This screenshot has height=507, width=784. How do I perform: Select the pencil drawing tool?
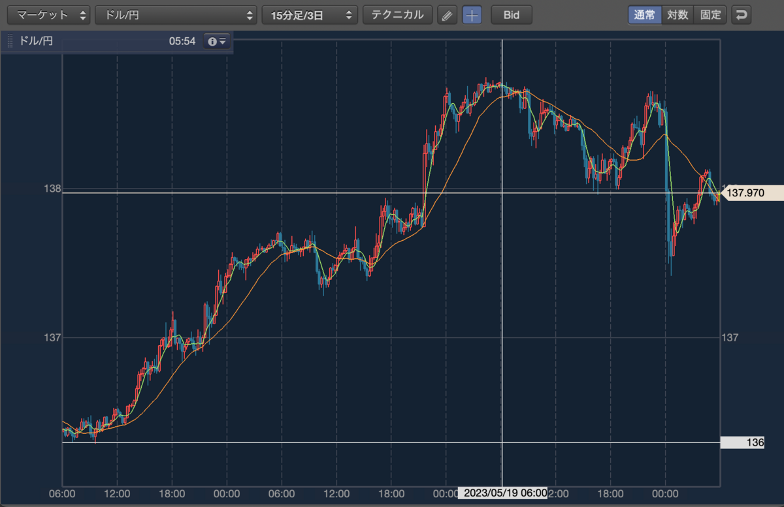coord(446,14)
